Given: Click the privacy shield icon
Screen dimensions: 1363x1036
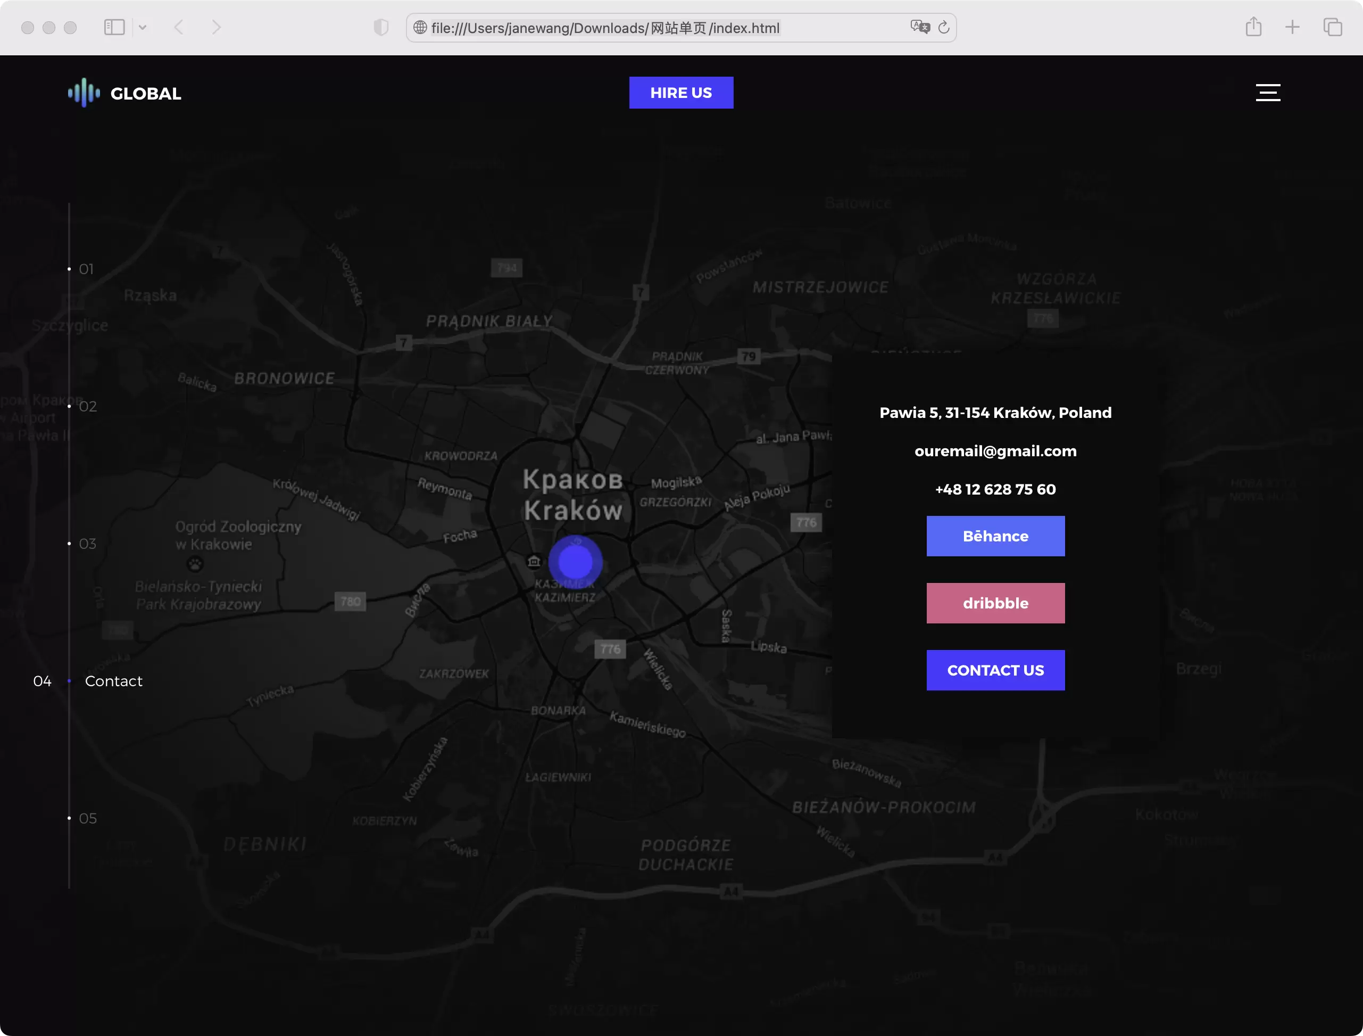Looking at the screenshot, I should pyautogui.click(x=381, y=27).
